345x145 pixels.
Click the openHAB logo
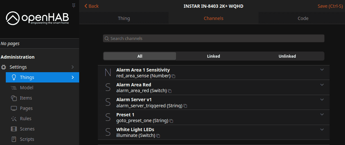[x=37, y=18]
